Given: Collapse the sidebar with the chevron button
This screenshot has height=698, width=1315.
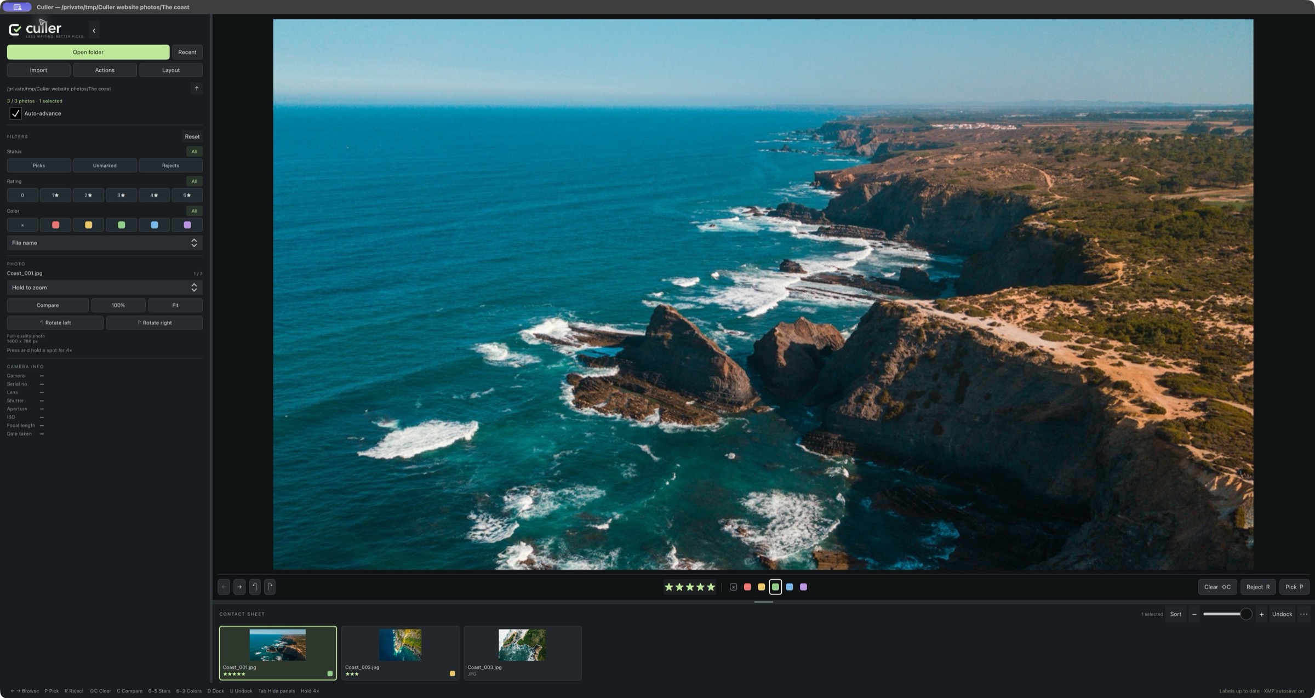Looking at the screenshot, I should point(94,31).
